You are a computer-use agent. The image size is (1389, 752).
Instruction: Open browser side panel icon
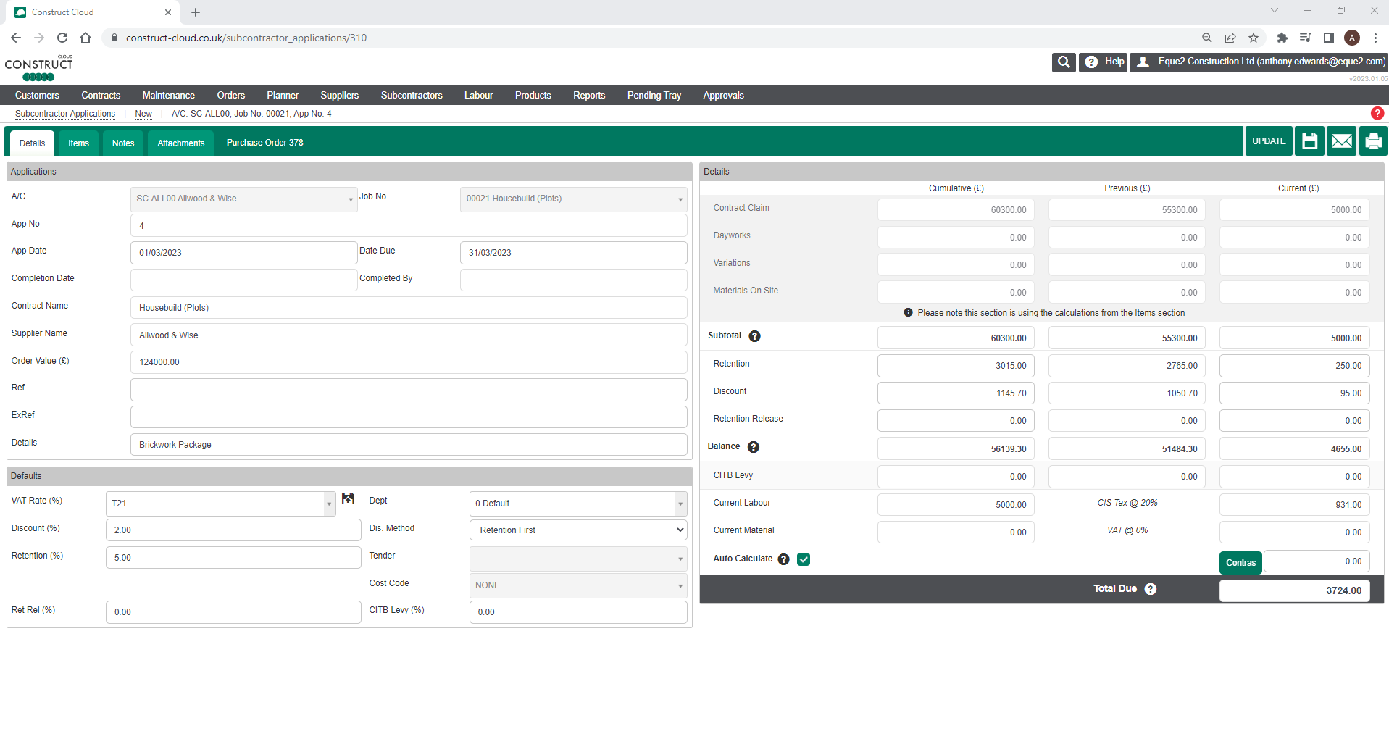1328,38
